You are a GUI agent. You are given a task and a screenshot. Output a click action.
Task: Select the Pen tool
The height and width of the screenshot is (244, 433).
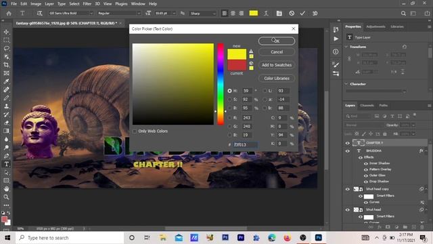click(6, 156)
